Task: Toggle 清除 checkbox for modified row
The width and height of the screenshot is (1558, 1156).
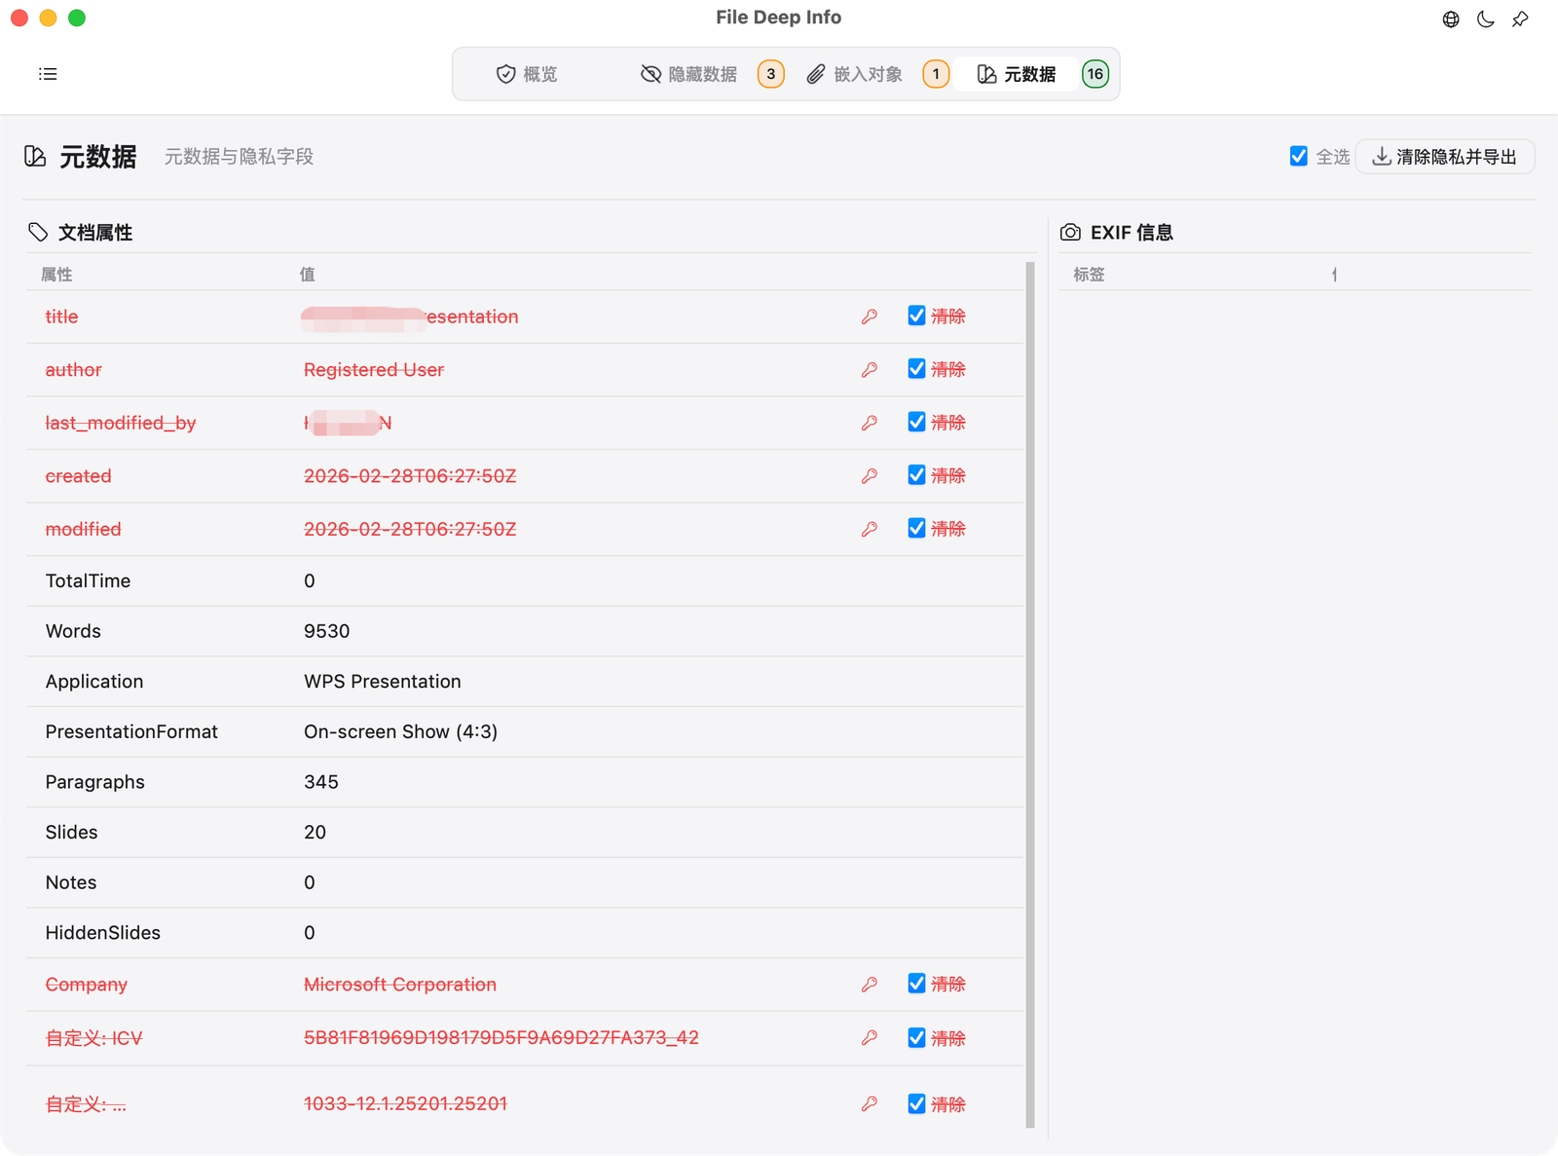Action: pos(916,528)
